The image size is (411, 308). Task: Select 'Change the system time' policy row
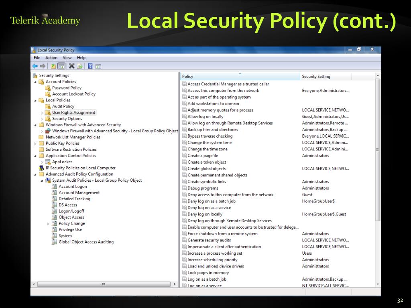point(266,143)
